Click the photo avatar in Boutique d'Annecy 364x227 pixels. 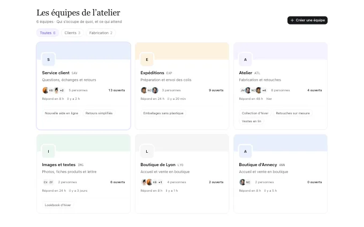click(242, 182)
